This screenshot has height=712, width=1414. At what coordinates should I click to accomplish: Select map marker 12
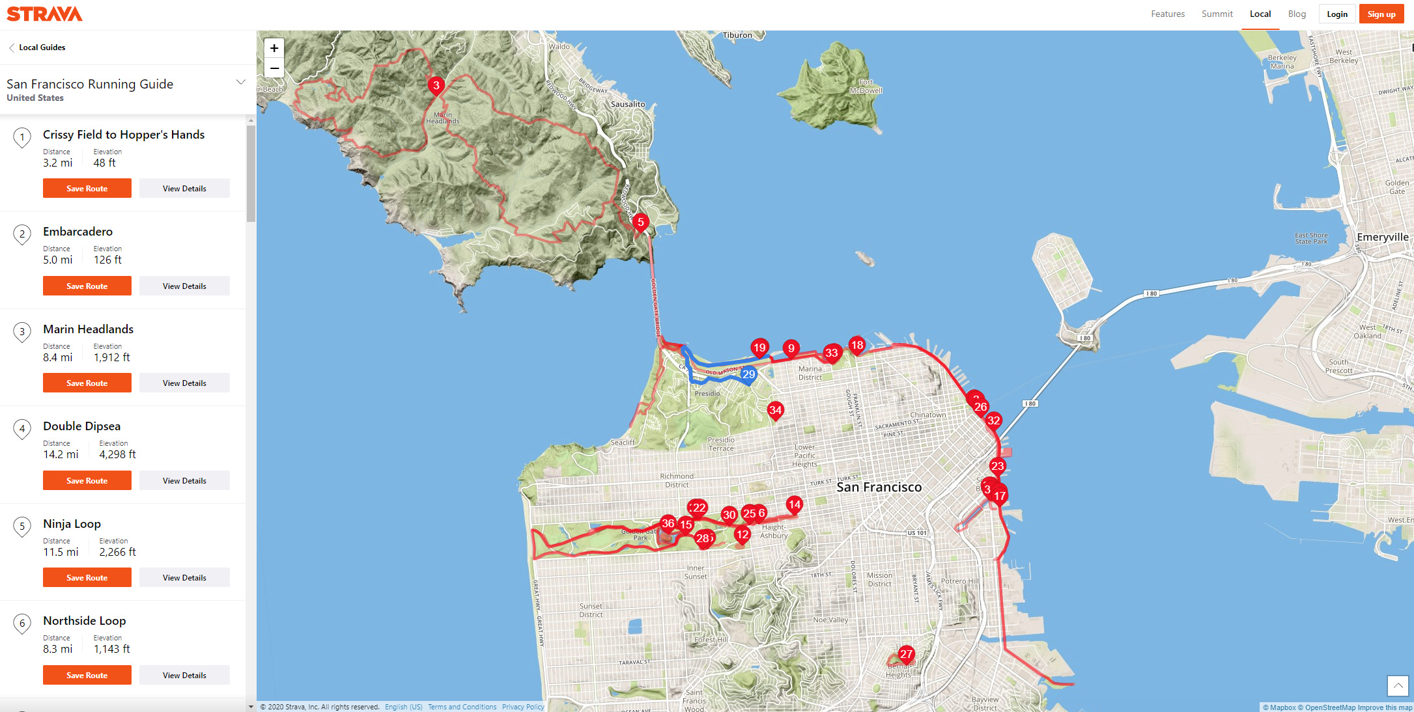[742, 535]
